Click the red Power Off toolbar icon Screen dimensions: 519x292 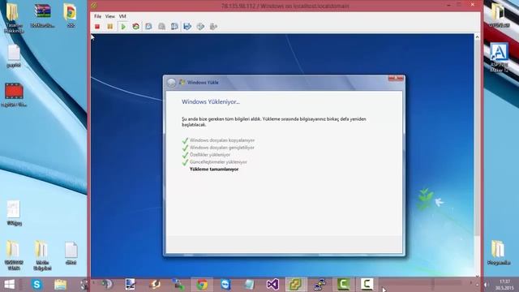click(97, 27)
